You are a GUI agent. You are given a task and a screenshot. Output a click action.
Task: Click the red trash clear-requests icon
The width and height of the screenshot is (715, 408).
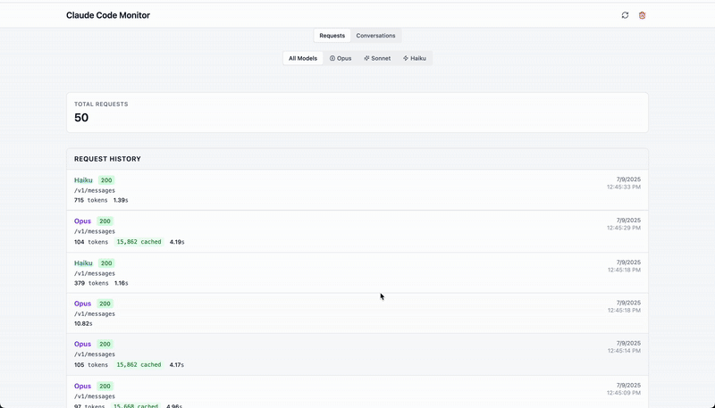tap(642, 15)
